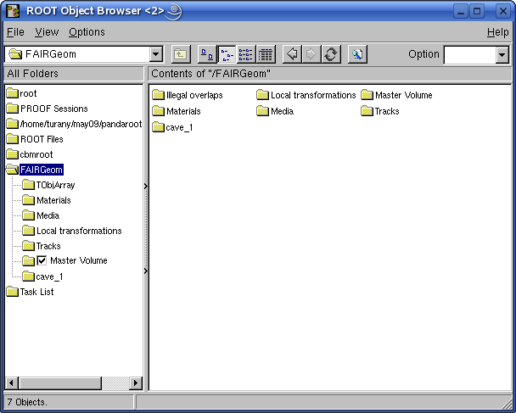Open the File menu
This screenshot has height=413, width=516.
15,32
